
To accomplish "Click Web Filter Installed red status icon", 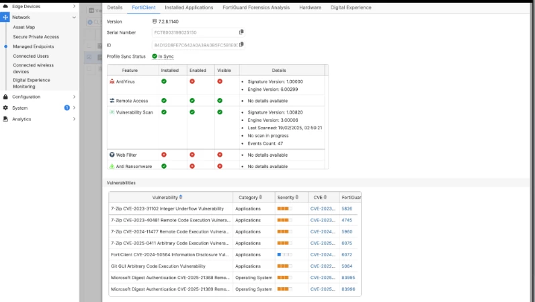I will [x=164, y=155].
